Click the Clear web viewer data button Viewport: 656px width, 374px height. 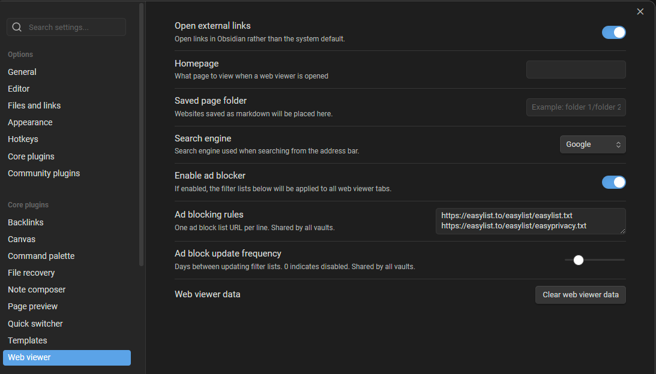(580, 295)
